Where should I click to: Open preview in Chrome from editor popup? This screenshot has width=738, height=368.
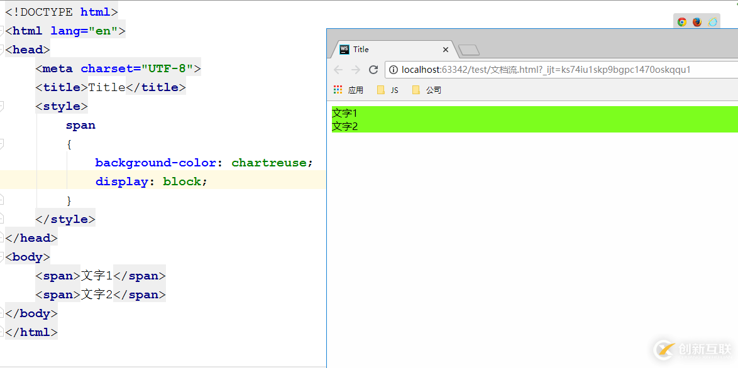coord(681,21)
